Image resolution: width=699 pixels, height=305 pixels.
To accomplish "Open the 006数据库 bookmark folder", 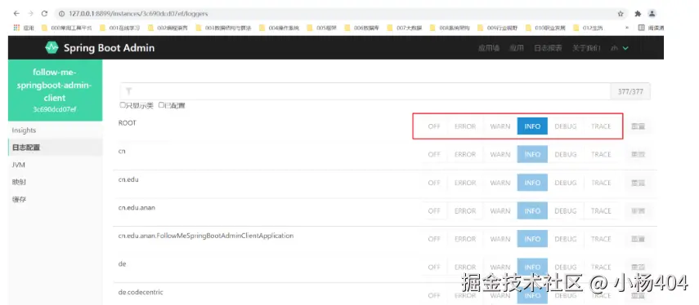I will click(x=362, y=28).
